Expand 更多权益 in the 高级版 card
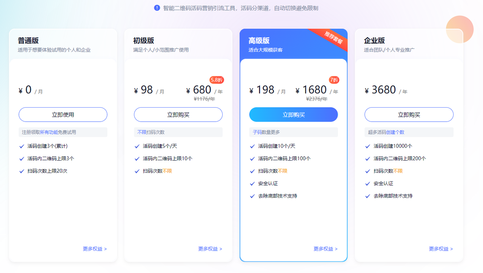483x273 pixels. pyautogui.click(x=326, y=249)
